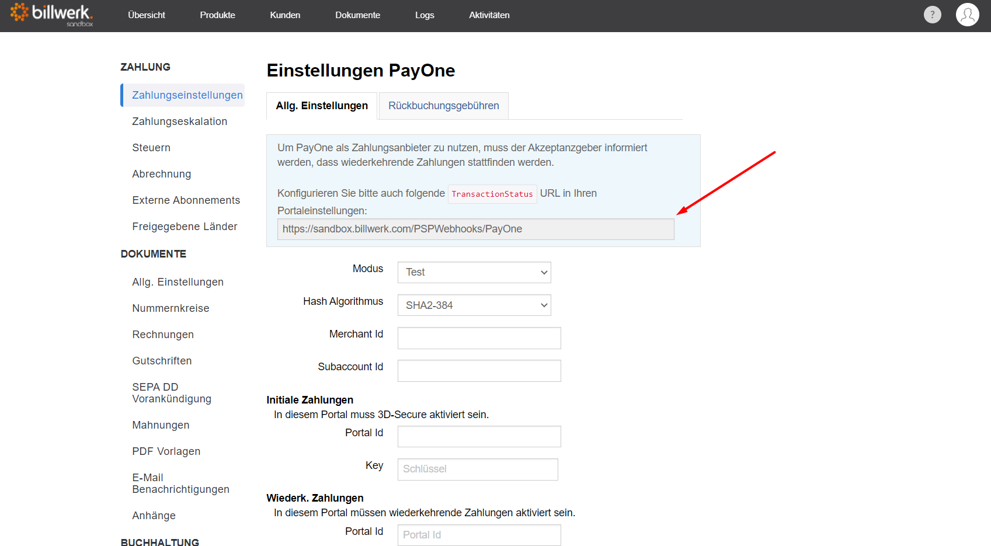Select the PayOne webhook URL field
991x546 pixels.
point(475,229)
